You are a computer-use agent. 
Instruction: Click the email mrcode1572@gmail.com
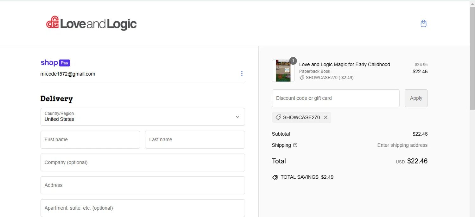tap(68, 74)
